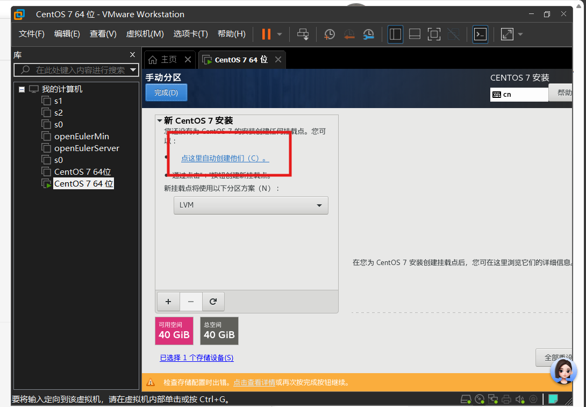Open the 编辑(E) menu
586x407 pixels.
point(67,34)
